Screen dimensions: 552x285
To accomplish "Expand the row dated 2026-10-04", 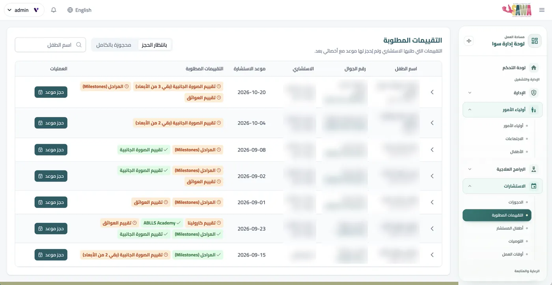I will click(432, 123).
